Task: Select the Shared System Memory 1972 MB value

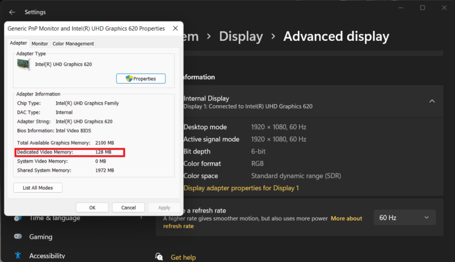Action: [105, 170]
